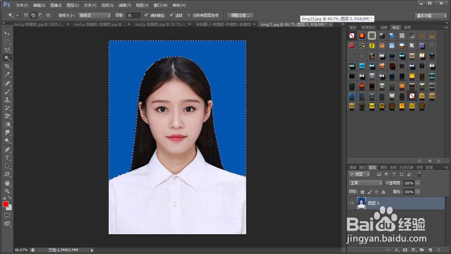Expand the 基本功能 workspace dropdown
451x254 pixels.
pos(431,15)
